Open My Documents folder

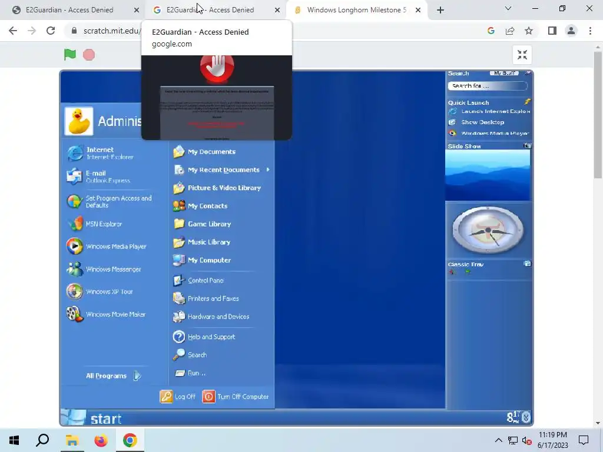tap(204, 151)
